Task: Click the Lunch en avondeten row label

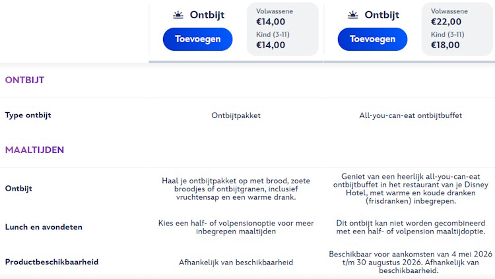Action: click(x=44, y=227)
